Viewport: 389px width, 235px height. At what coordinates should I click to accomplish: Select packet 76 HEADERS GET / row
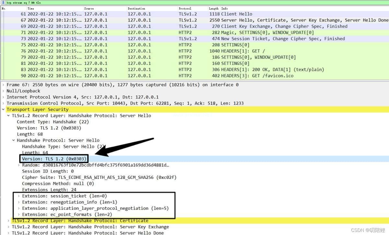click(x=194, y=51)
